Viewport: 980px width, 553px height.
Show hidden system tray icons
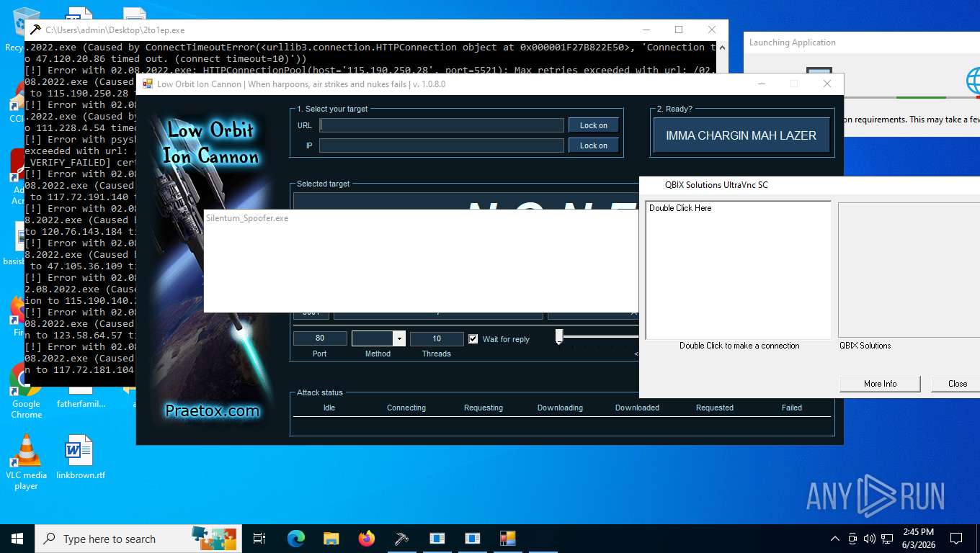click(x=835, y=539)
